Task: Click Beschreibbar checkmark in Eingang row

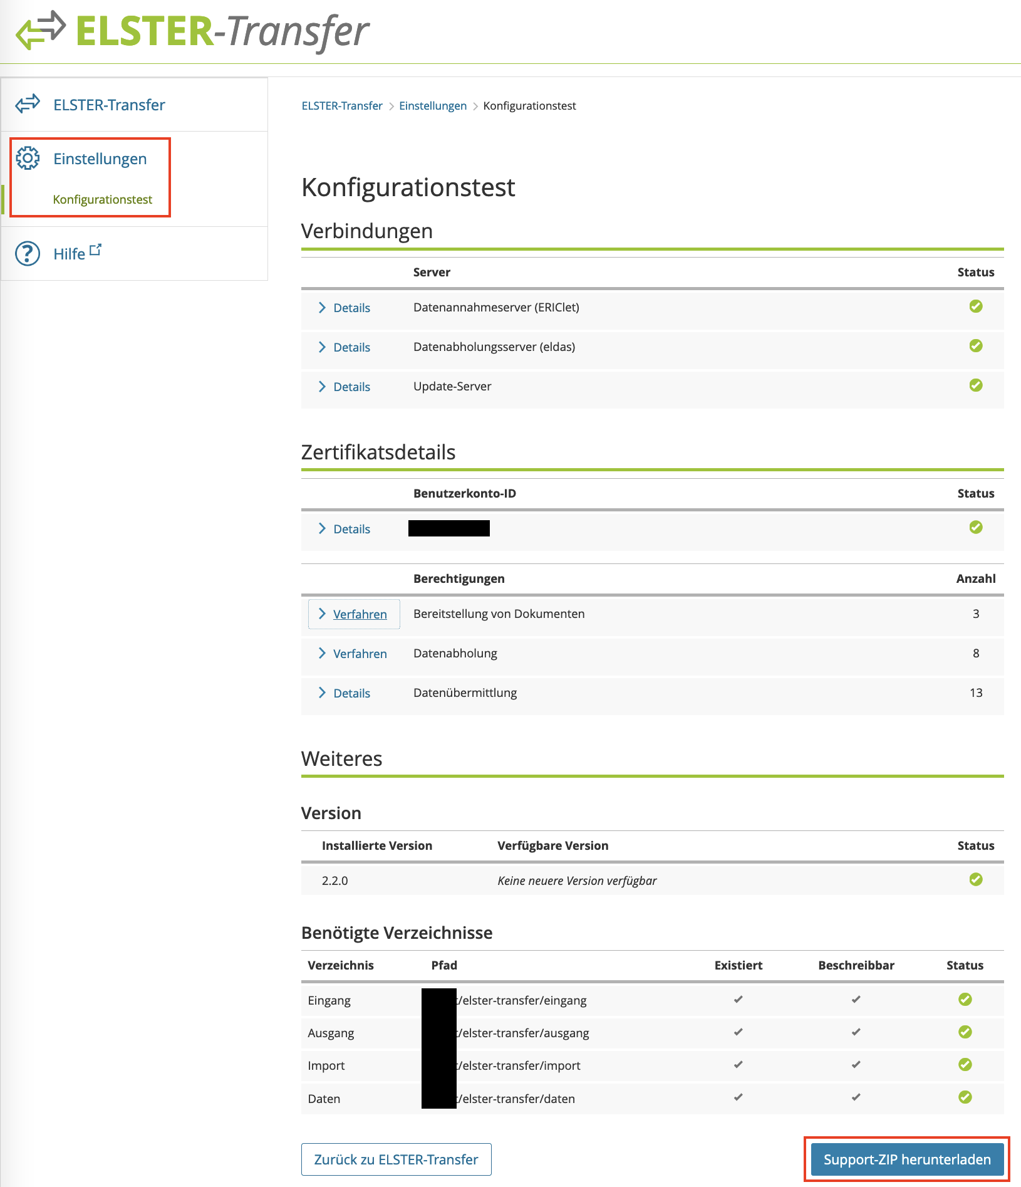Action: click(x=856, y=1000)
